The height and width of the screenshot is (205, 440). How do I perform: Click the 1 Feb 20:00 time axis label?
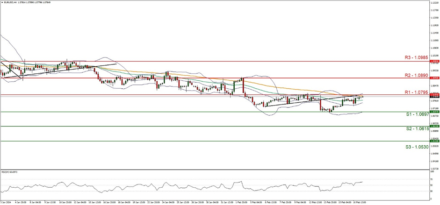click(241, 202)
